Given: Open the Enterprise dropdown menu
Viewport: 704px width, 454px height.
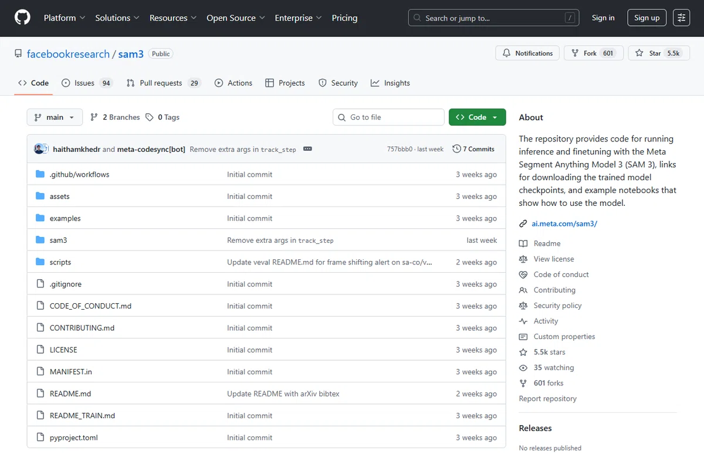Looking at the screenshot, I should point(298,18).
